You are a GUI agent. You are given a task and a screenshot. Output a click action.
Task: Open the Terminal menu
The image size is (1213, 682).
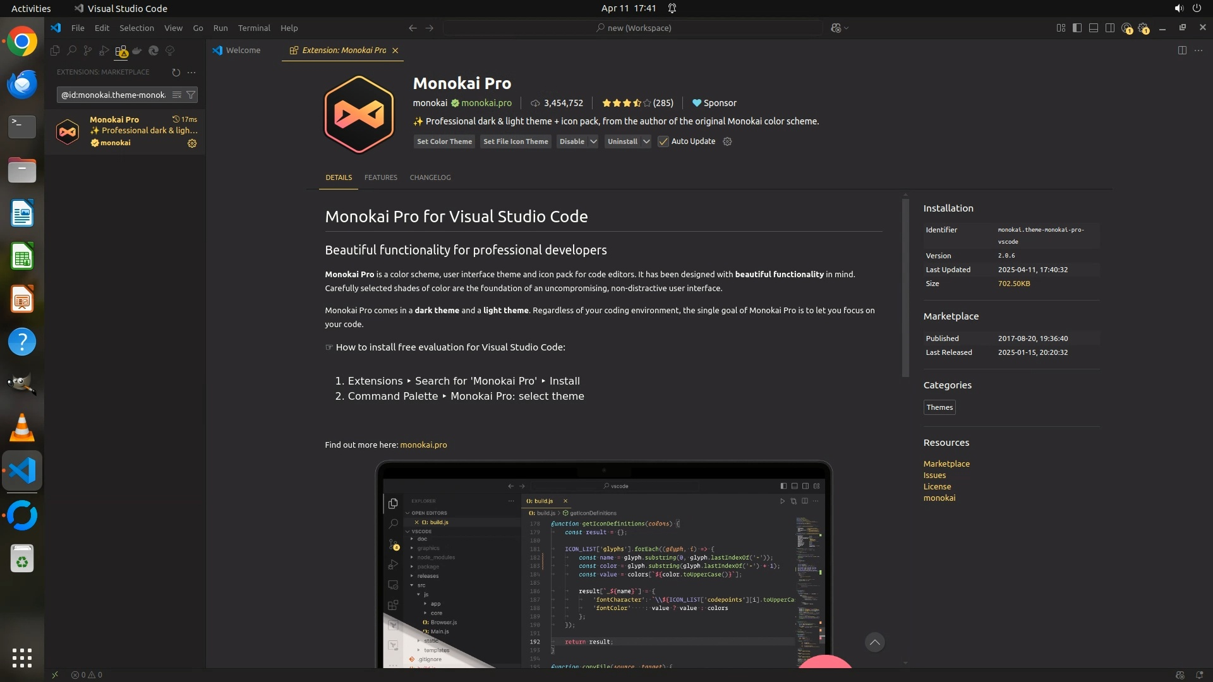point(254,28)
